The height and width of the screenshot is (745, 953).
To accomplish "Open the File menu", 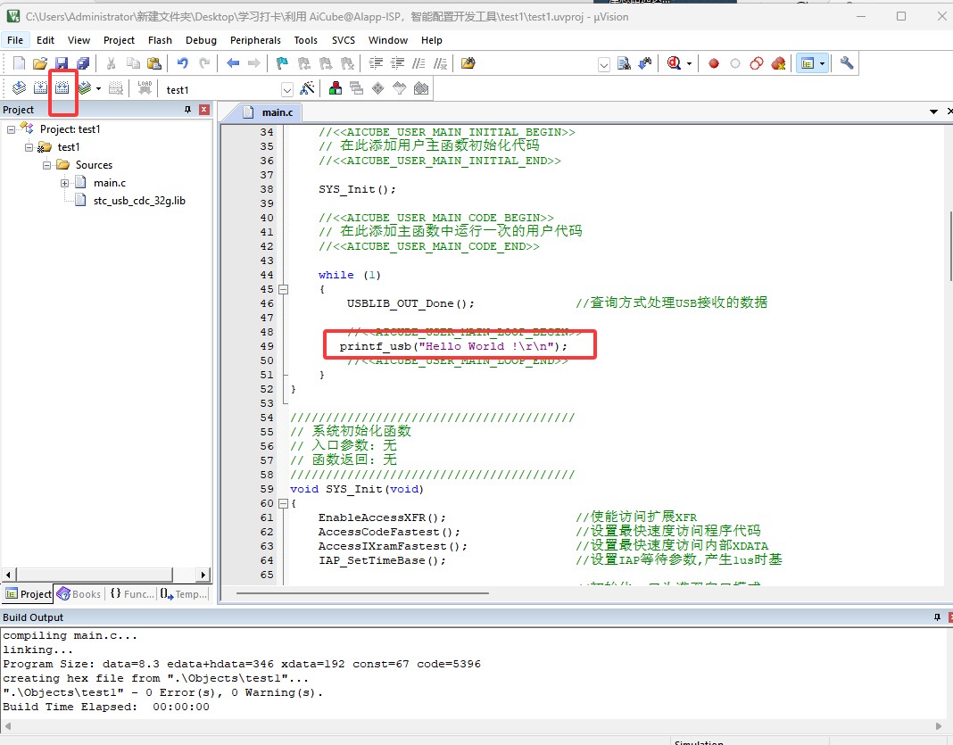I will pyautogui.click(x=15, y=40).
